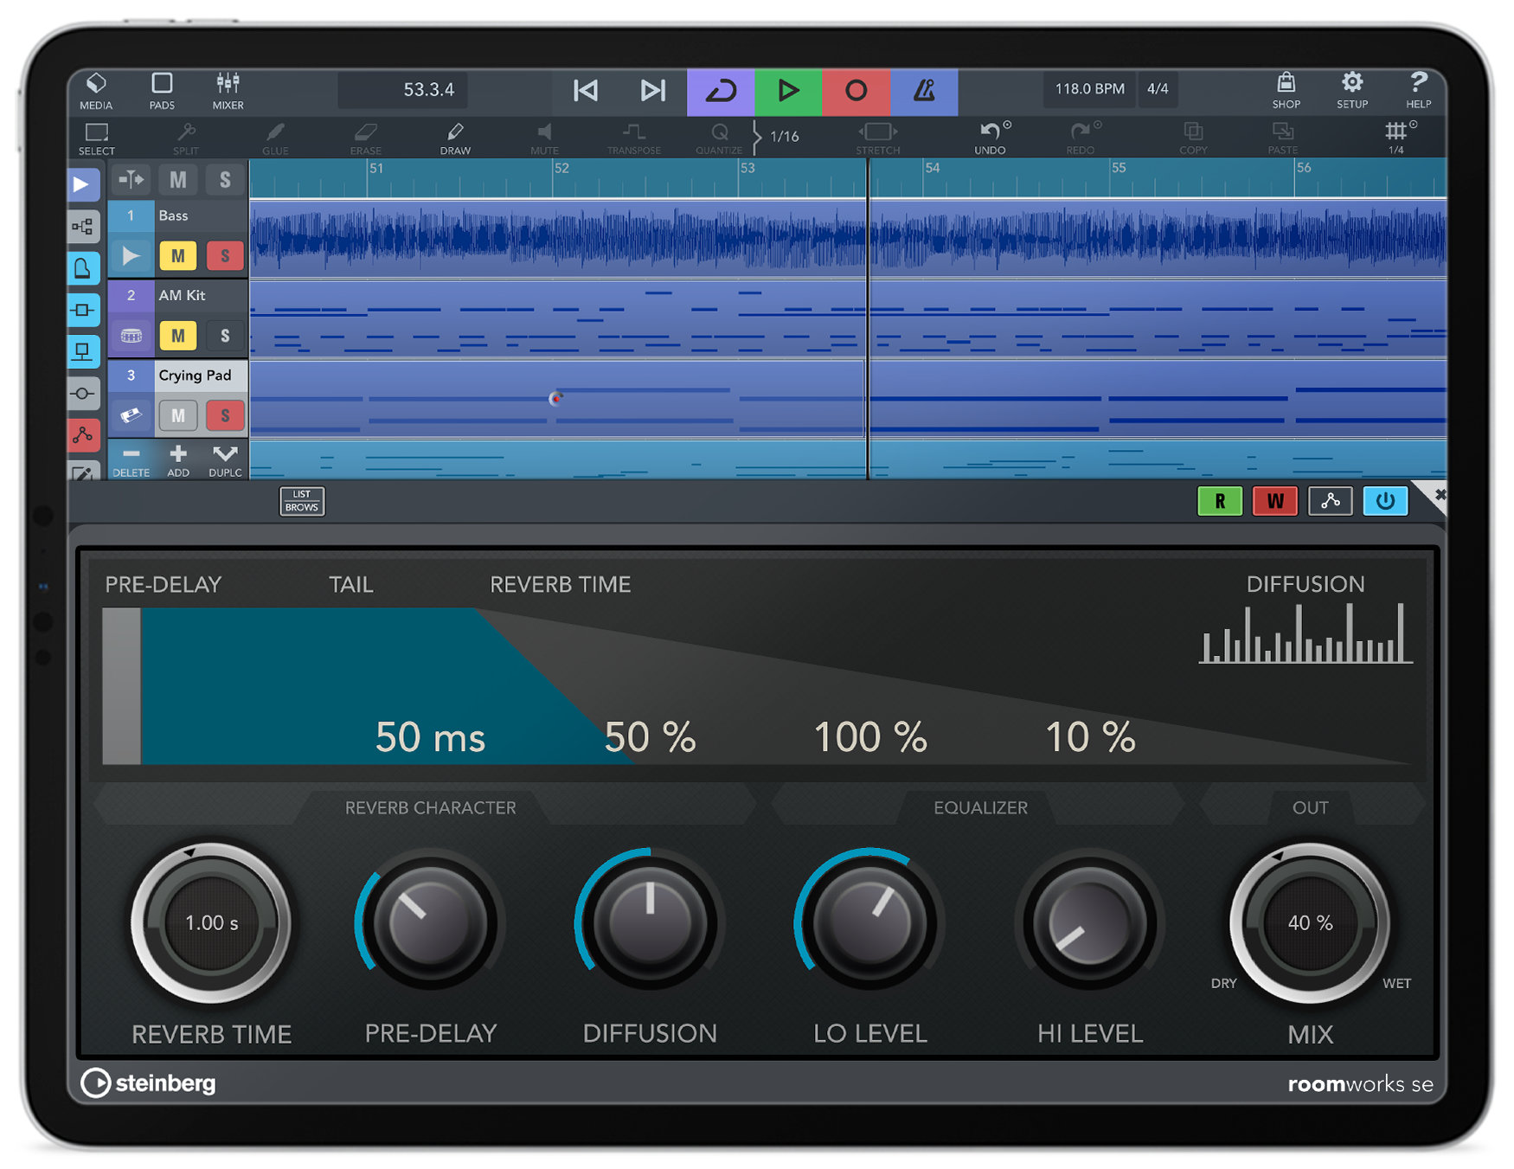Expand the LIST/BROWS panel
Screen dimensions: 1514x1169
pyautogui.click(x=301, y=501)
